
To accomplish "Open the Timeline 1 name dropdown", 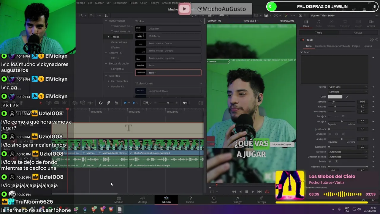I will [251, 21].
